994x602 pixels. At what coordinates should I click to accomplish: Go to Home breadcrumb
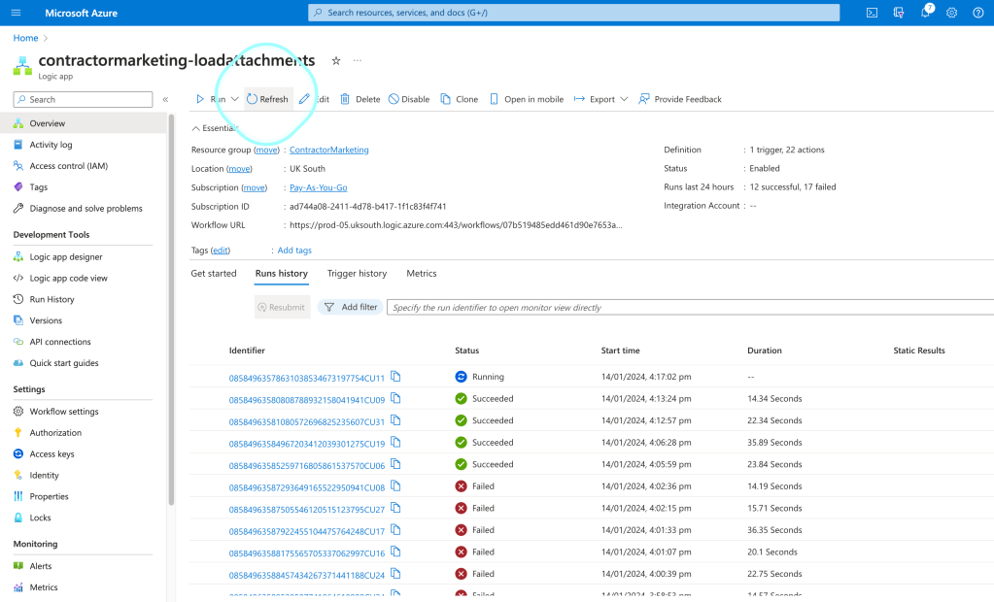(25, 38)
